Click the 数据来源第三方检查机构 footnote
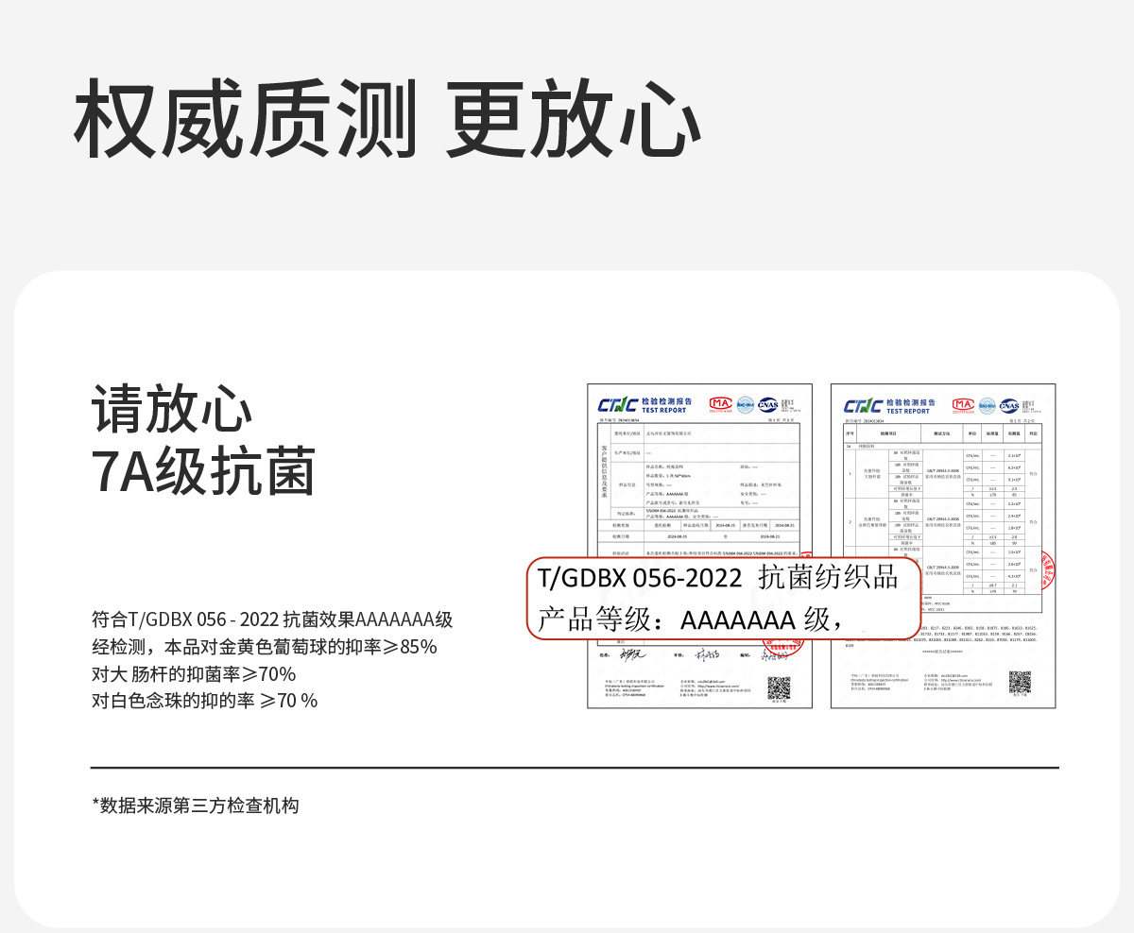The width and height of the screenshot is (1134, 933). click(196, 806)
